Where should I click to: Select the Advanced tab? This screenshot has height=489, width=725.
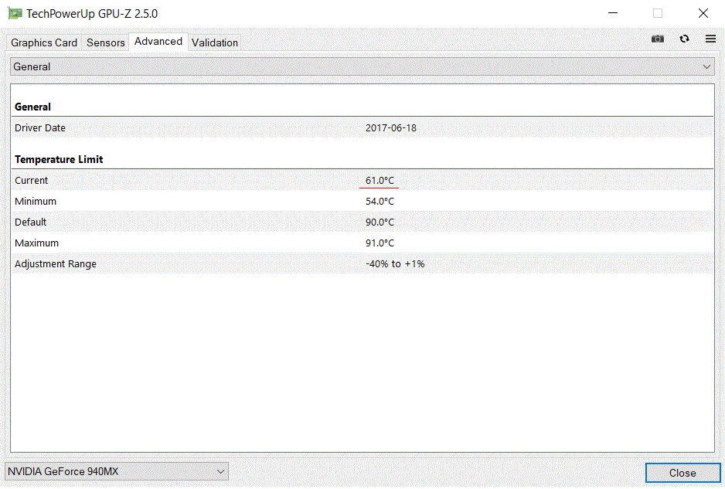(158, 42)
